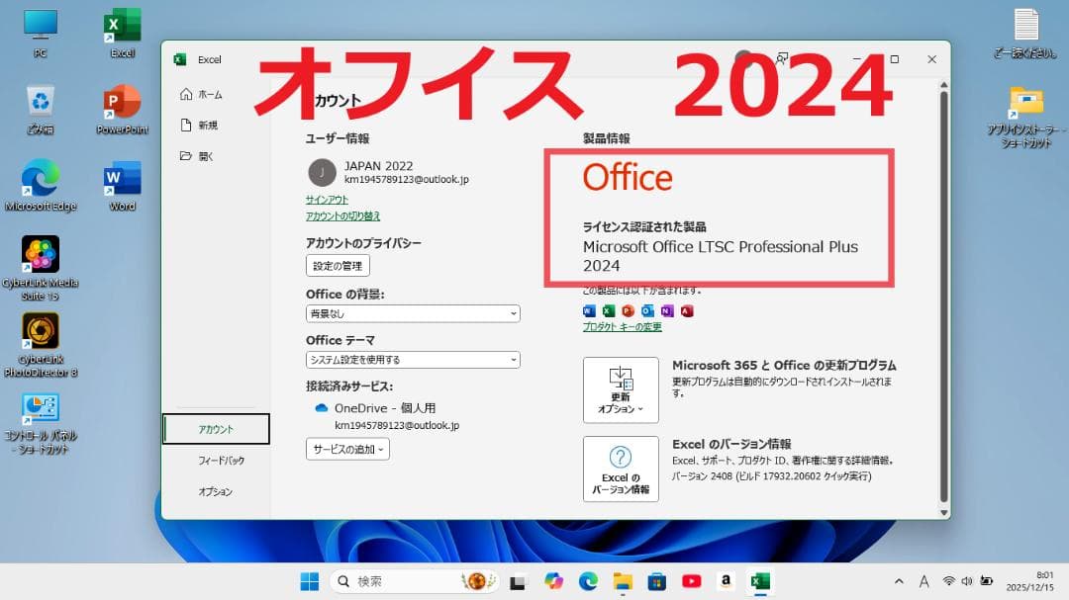Click the scrollbar down arrow
Image resolution: width=1069 pixels, height=600 pixels.
944,513
